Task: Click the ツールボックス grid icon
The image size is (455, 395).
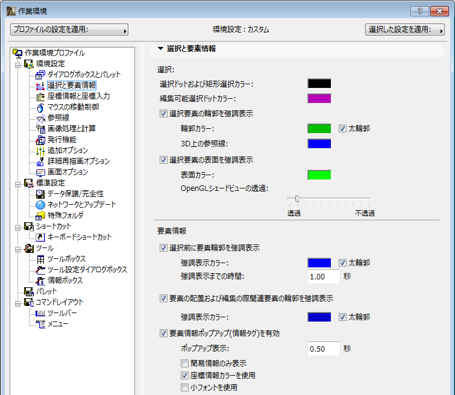Action: pos(40,259)
